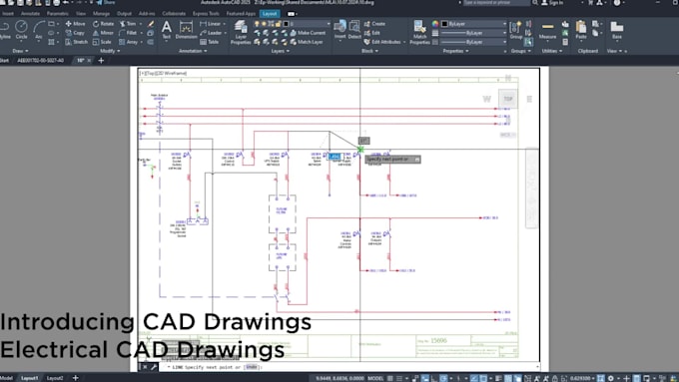This screenshot has width=679, height=382.
Task: Expand the Block panel
Action: click(x=369, y=51)
